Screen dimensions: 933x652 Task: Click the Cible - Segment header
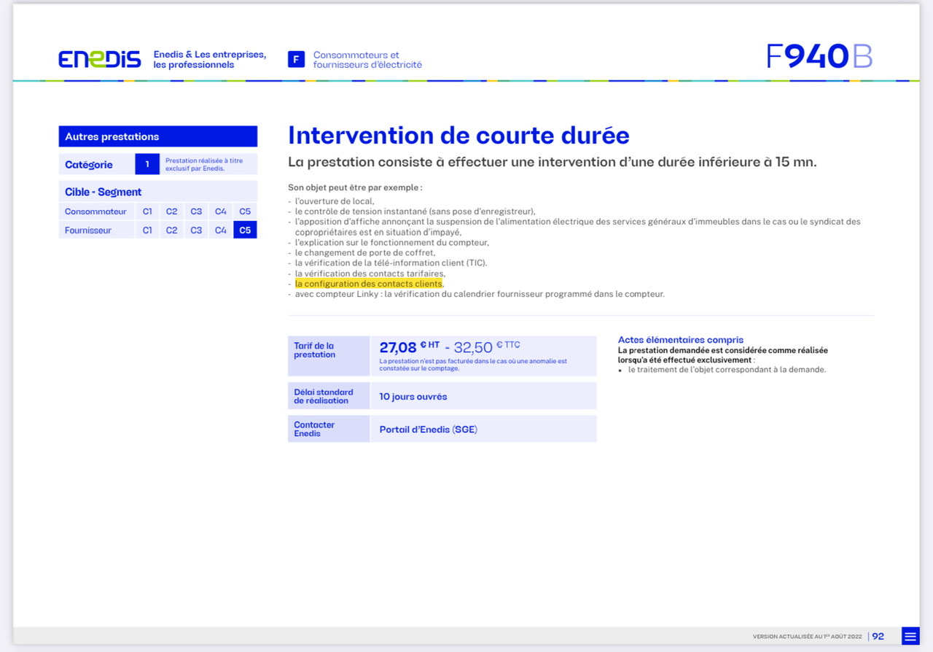[x=158, y=192]
